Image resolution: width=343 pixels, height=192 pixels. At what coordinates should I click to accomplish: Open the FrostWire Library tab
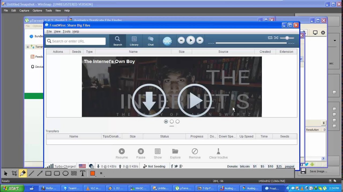(134, 41)
